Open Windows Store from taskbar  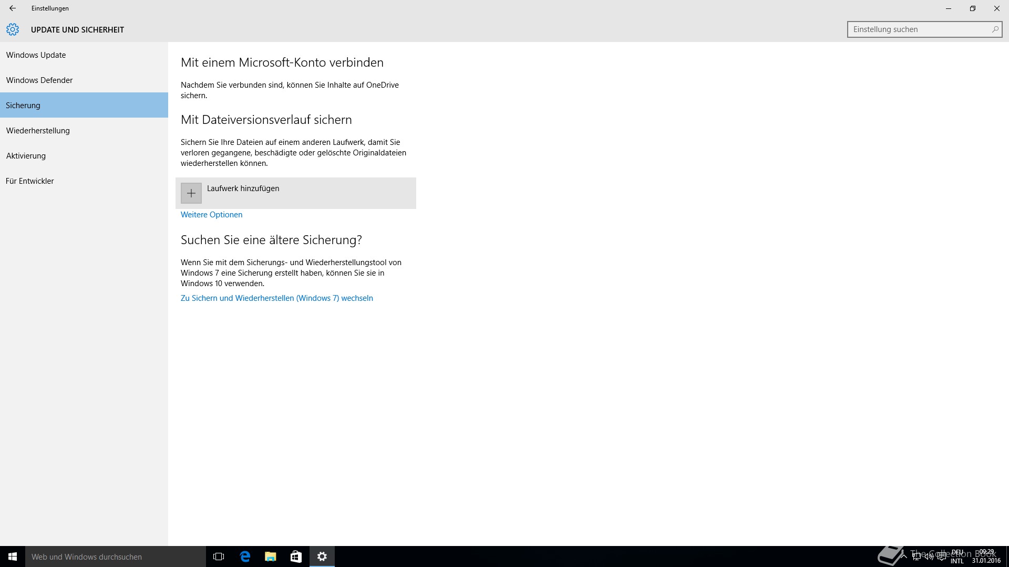296,556
